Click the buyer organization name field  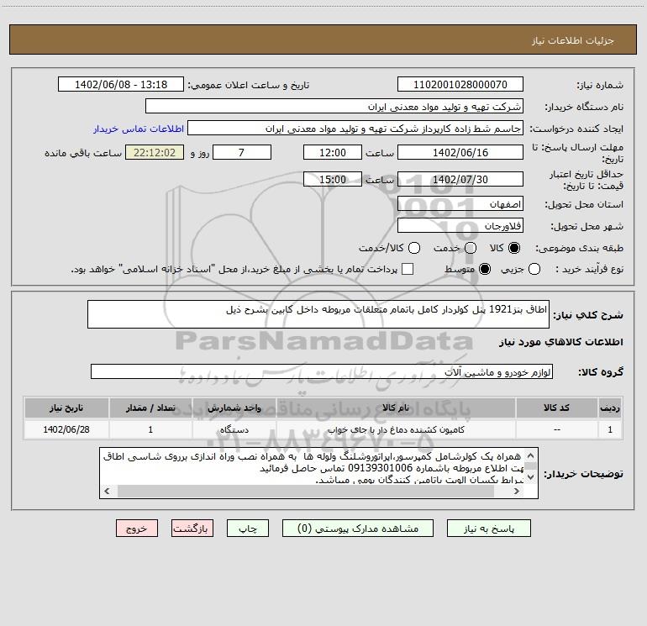click(x=334, y=107)
